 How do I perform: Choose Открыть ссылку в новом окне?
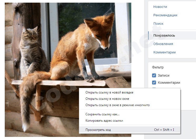pyautogui.click(x=130, y=99)
